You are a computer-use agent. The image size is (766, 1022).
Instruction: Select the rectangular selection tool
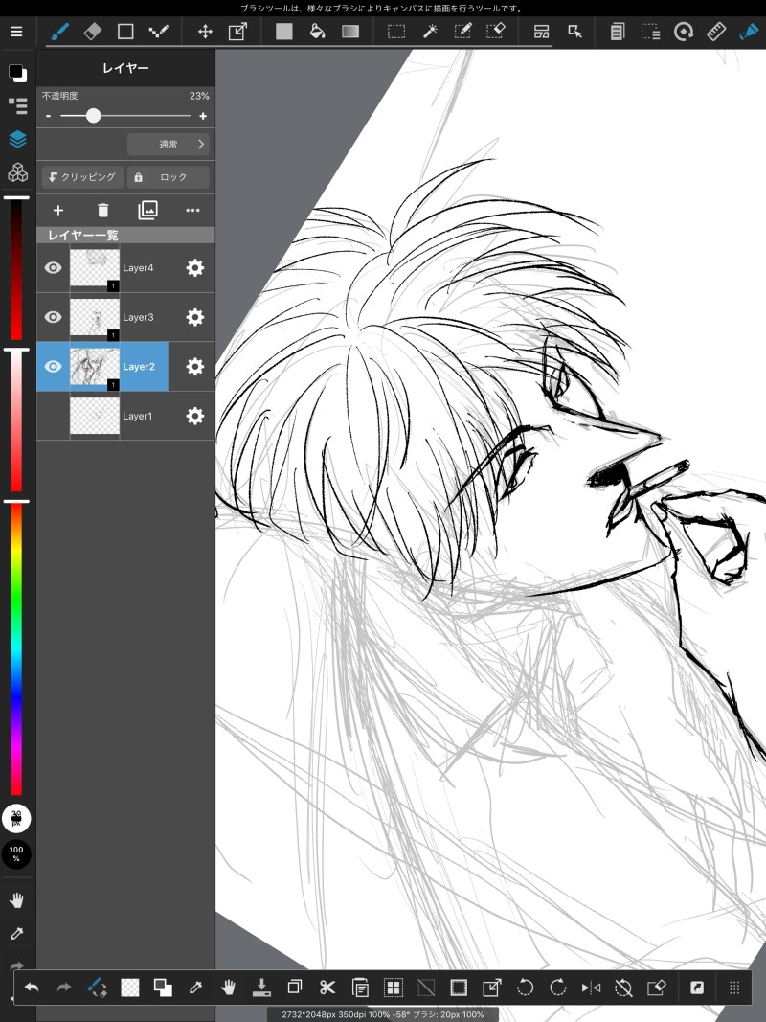click(x=396, y=32)
